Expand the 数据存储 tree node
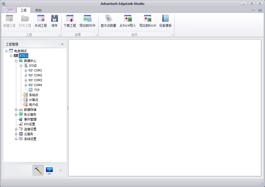 [16, 110]
